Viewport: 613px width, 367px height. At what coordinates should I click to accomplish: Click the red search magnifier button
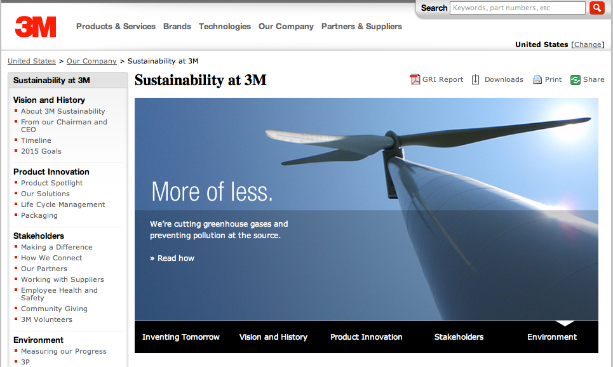[596, 8]
